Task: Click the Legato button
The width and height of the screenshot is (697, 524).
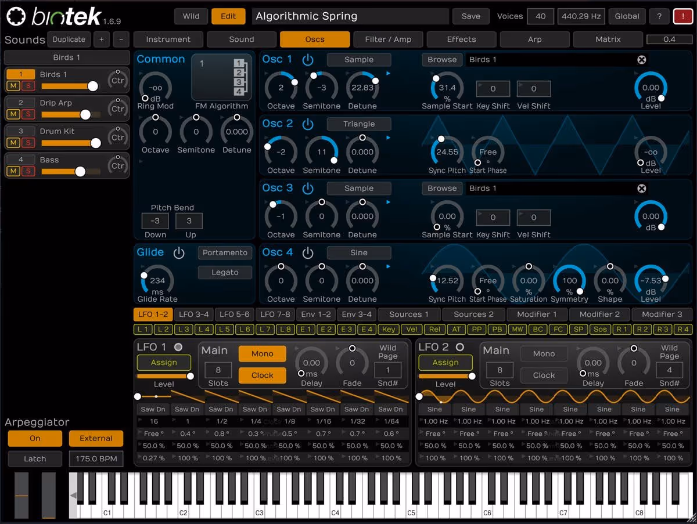Action: point(225,272)
